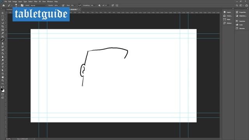Toggle pressure for size button
Image resolution: width=249 pixels, height=140 pixels.
(112, 5)
